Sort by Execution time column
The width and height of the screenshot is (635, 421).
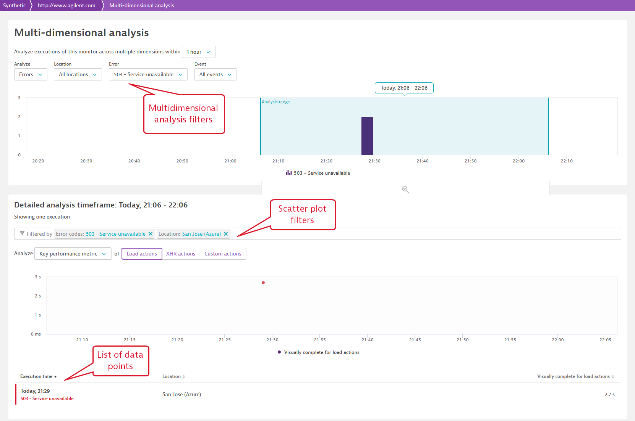[x=38, y=376]
